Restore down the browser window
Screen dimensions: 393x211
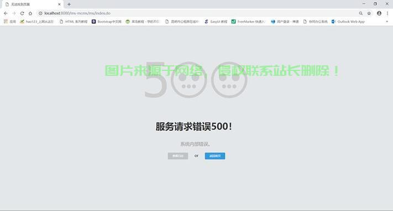click(375, 4)
